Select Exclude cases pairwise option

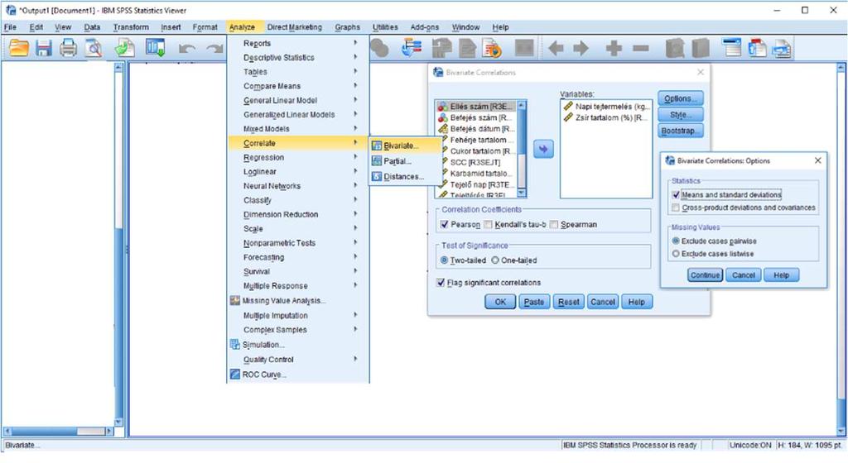(676, 241)
